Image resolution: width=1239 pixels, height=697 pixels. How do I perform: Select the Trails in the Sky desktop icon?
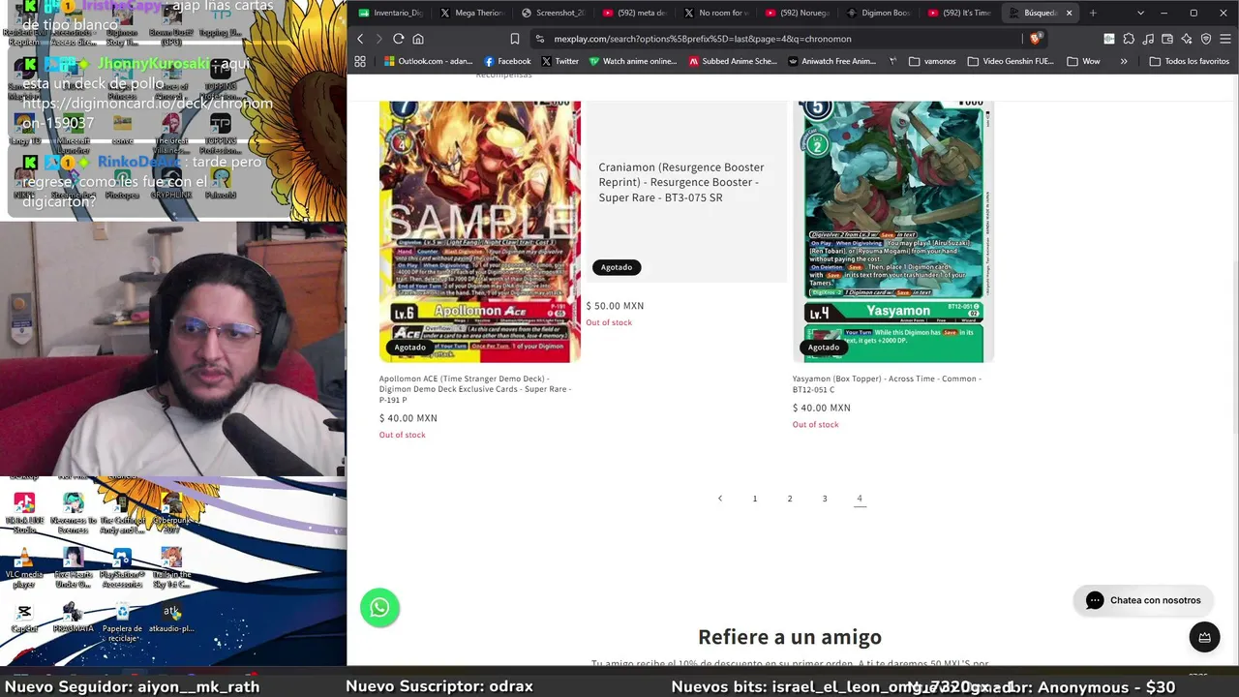click(171, 568)
